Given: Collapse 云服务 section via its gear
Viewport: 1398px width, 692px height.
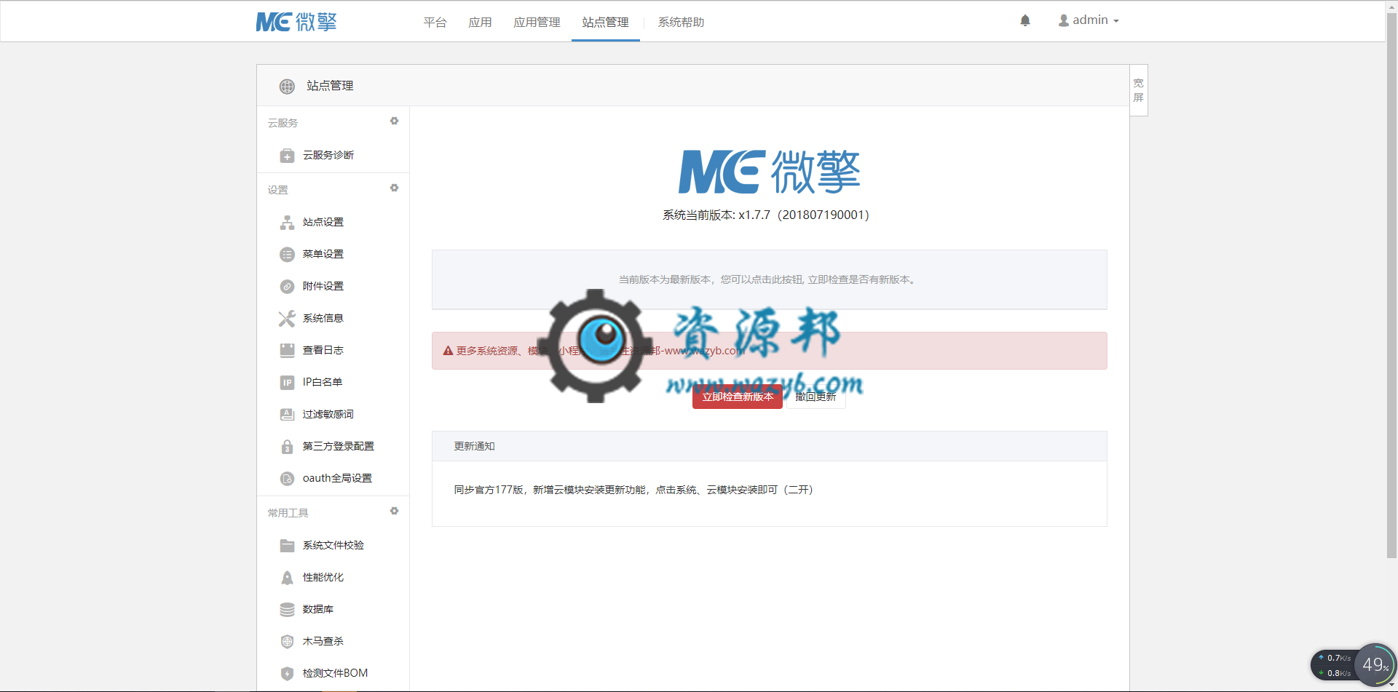Looking at the screenshot, I should pyautogui.click(x=394, y=121).
